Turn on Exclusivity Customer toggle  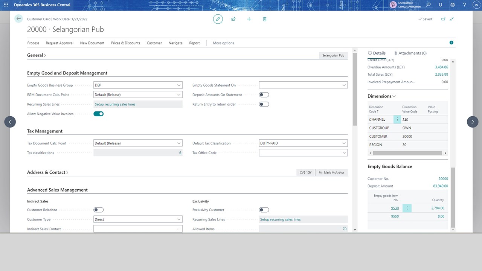coord(264,210)
